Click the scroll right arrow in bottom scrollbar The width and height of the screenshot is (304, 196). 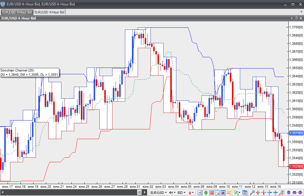pos(144,193)
